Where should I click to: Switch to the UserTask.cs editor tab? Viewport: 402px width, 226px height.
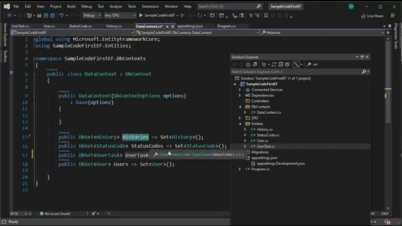(20, 26)
